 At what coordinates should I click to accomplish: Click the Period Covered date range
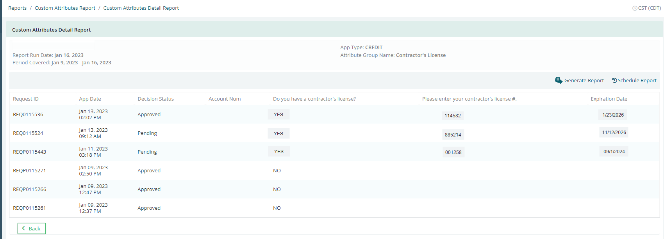tap(81, 62)
